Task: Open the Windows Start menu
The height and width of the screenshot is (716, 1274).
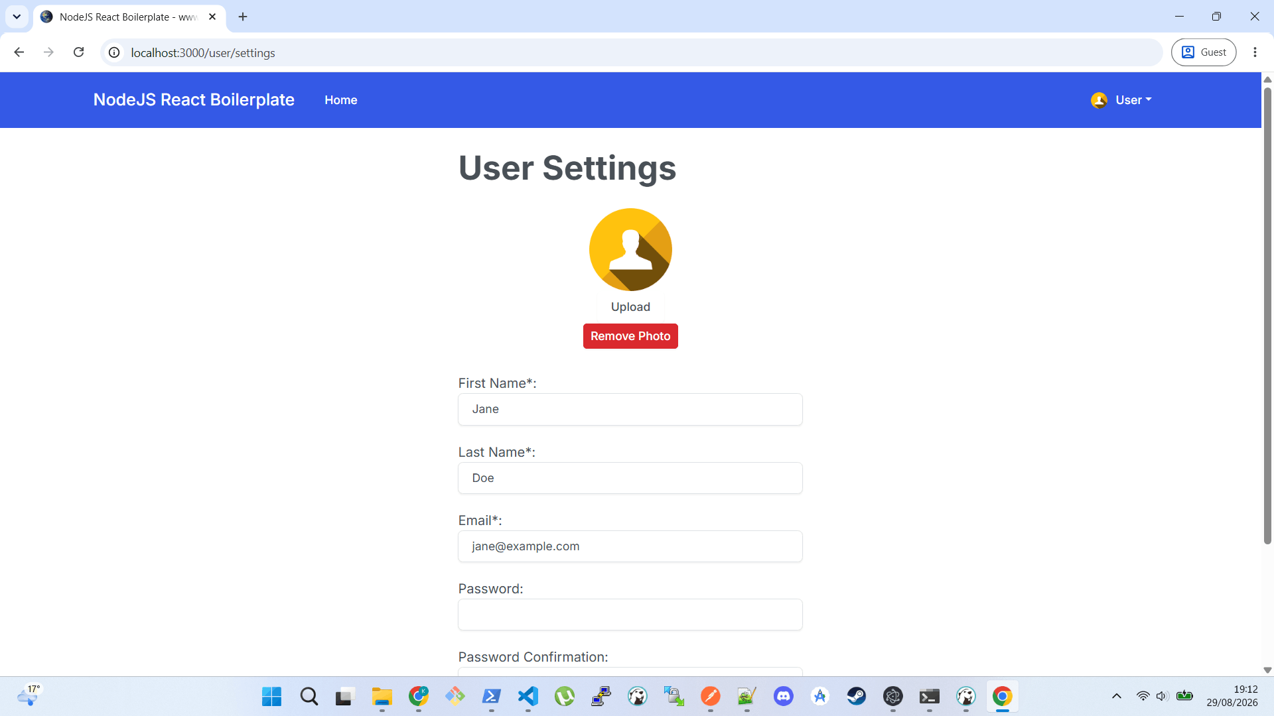Action: pos(272,697)
